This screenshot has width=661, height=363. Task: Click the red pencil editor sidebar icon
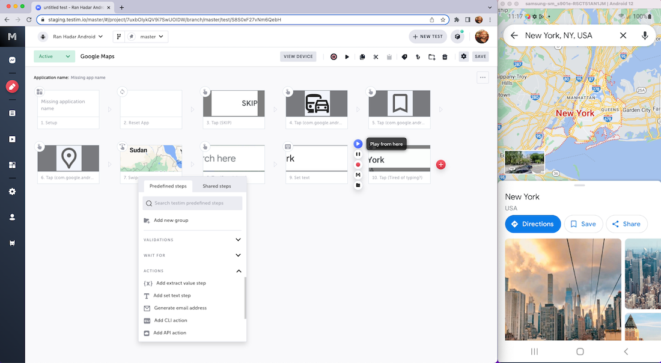(x=12, y=87)
